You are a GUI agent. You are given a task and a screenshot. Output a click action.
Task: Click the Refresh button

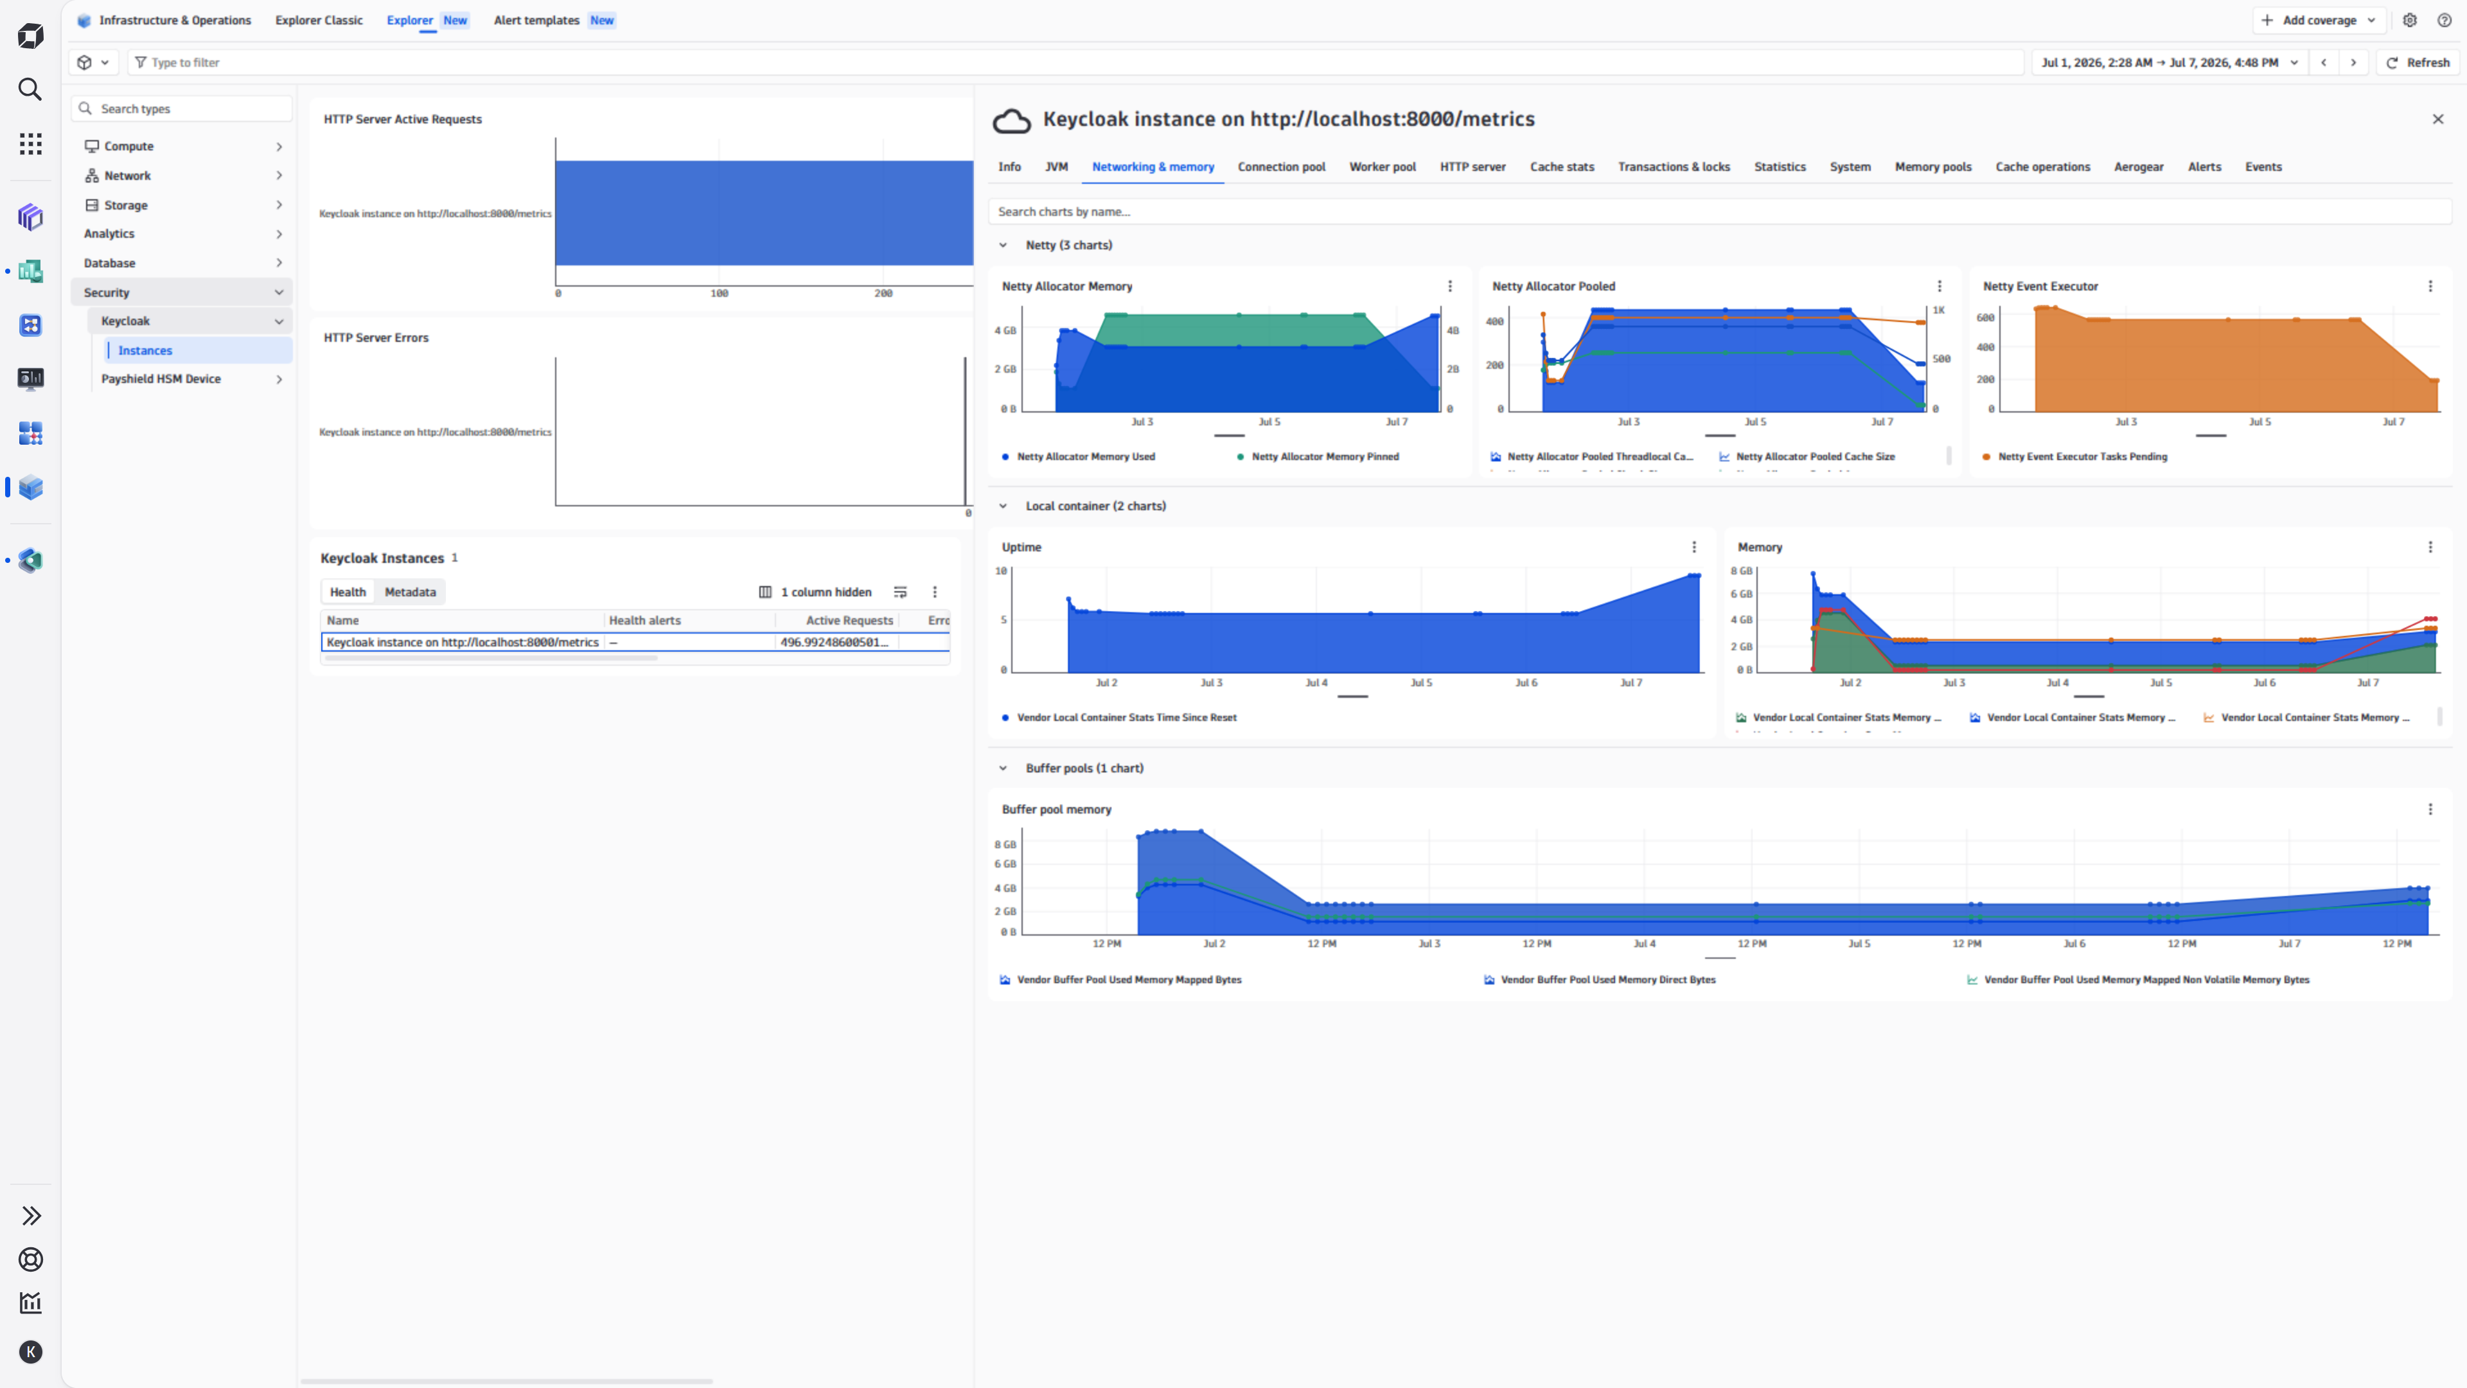click(2418, 62)
